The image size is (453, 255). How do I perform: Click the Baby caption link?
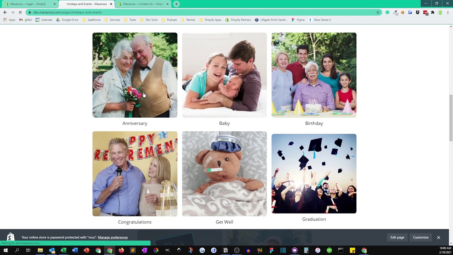224,123
